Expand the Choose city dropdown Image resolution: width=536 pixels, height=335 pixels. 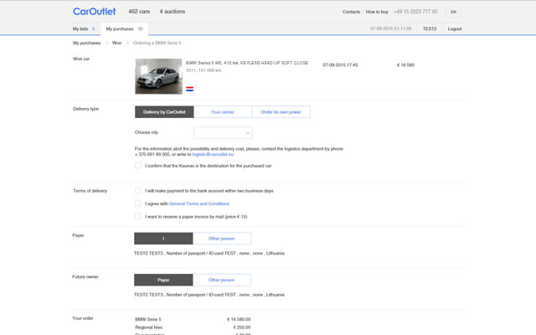pyautogui.click(x=223, y=132)
